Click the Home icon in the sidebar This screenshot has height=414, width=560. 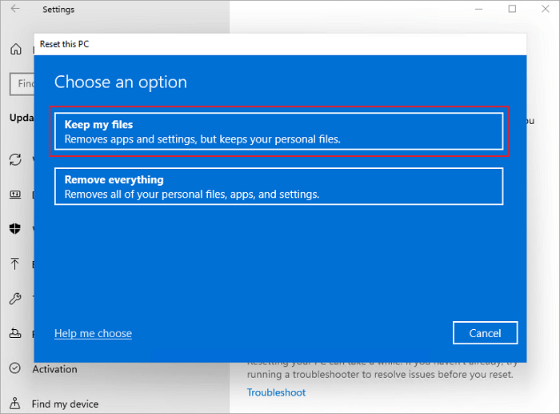(x=16, y=50)
